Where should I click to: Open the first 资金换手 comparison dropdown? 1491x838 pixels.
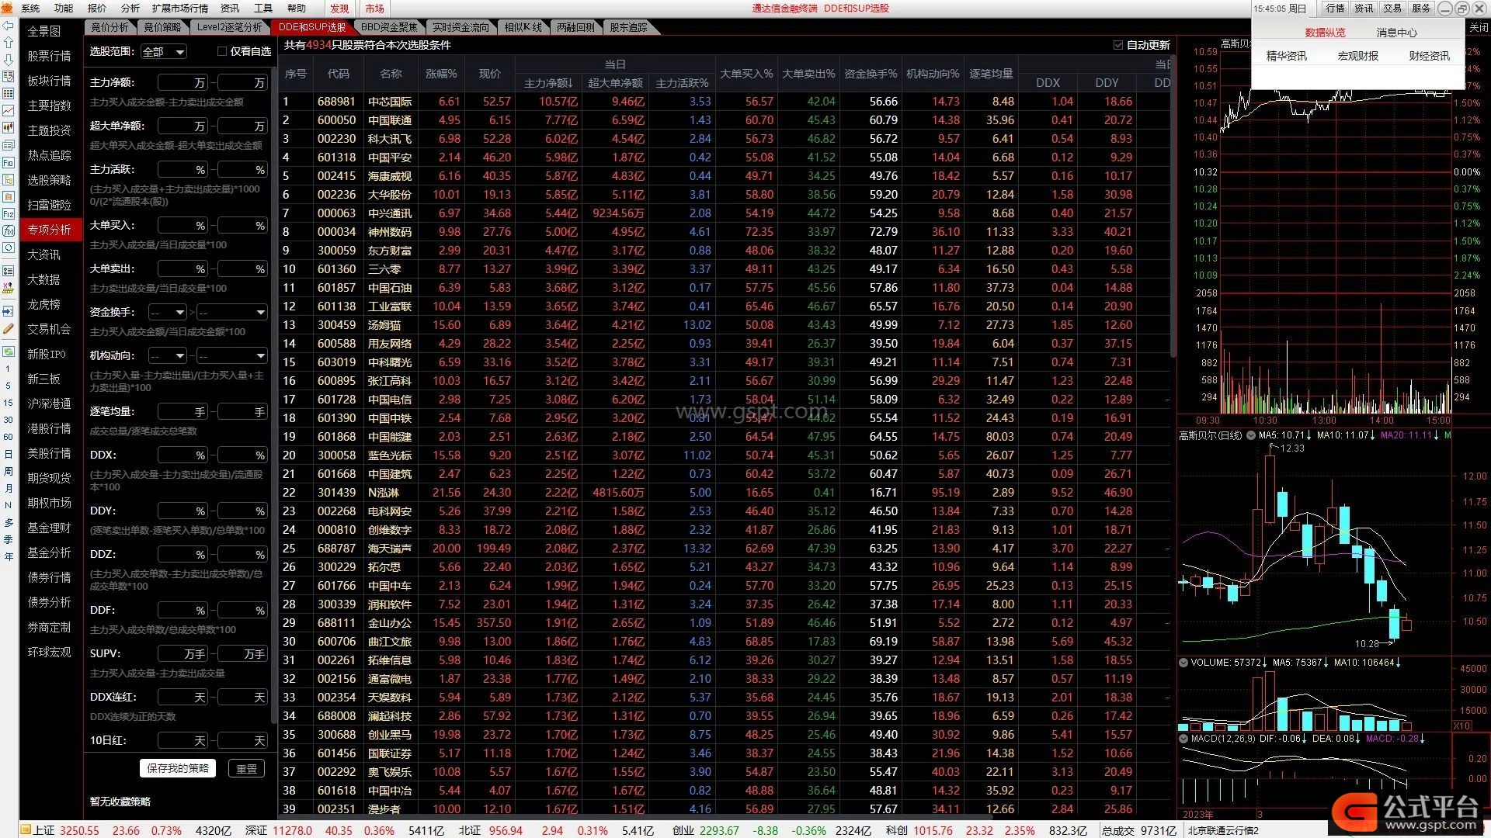169,313
